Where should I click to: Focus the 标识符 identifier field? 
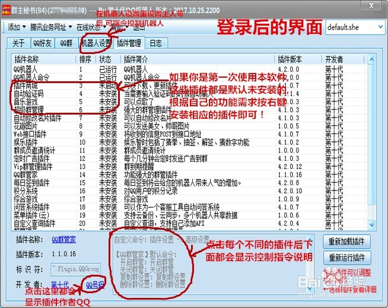(75, 269)
